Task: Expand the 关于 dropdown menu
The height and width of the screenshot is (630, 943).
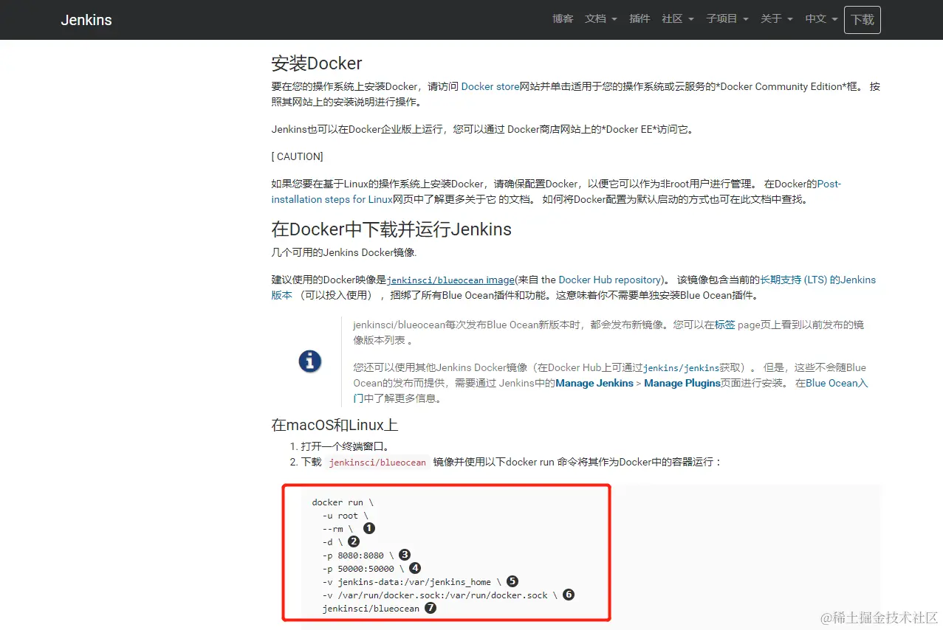Action: click(x=777, y=19)
